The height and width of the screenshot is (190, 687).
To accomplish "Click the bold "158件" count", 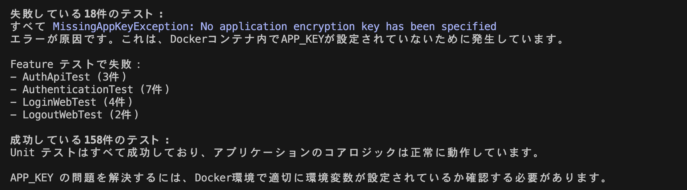I will tap(98, 140).
